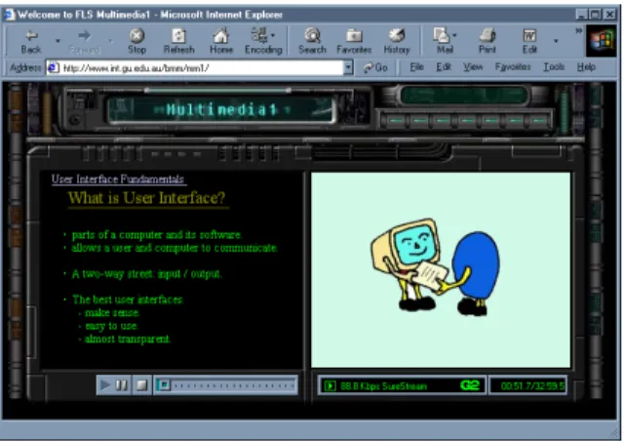Open the Search toolbar icon
This screenshot has height=442, width=624.
coord(312,35)
